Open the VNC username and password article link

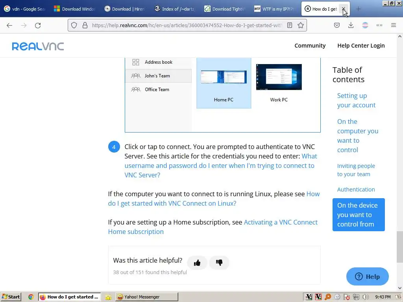tap(219, 166)
